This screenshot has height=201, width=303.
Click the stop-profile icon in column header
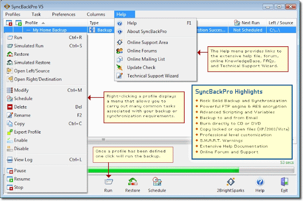[x=9, y=23]
